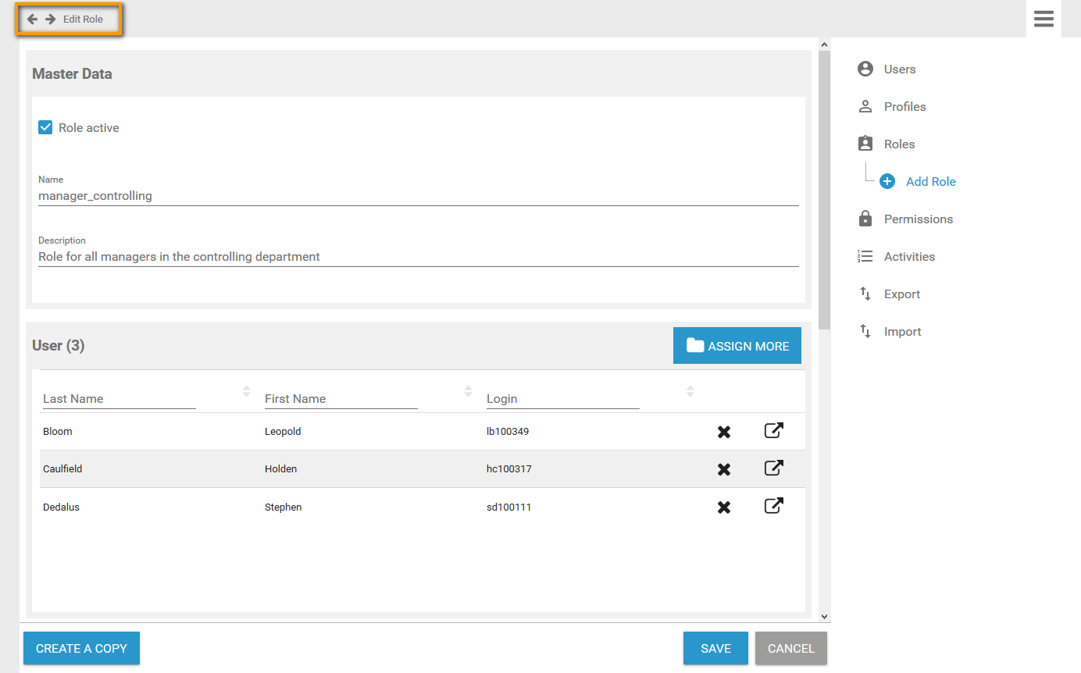Screen dimensions: 1081x673
Task: Open the Activities menu item
Action: 909,257
